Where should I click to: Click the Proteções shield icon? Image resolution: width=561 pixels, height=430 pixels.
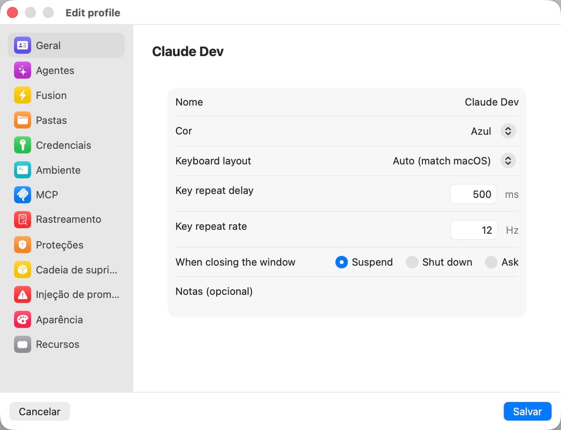click(22, 245)
